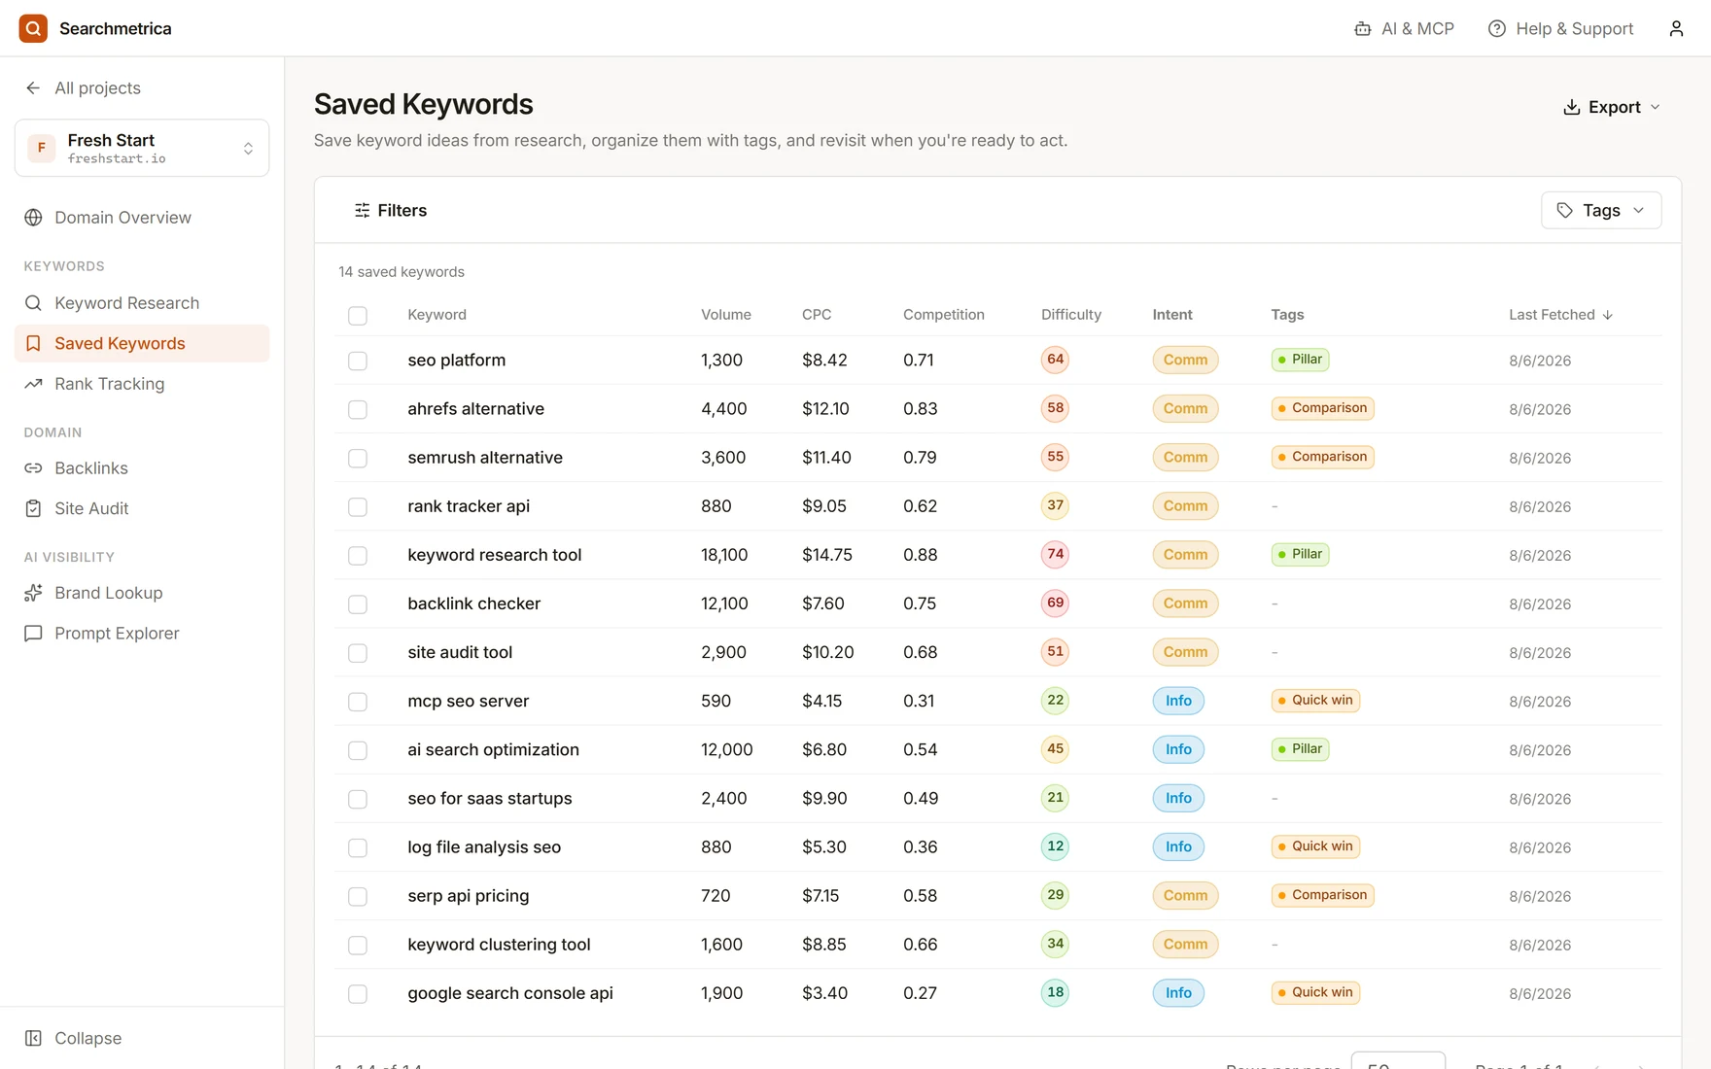The image size is (1711, 1069).
Task: Tick the keyword research tool checkbox
Action: [358, 556]
